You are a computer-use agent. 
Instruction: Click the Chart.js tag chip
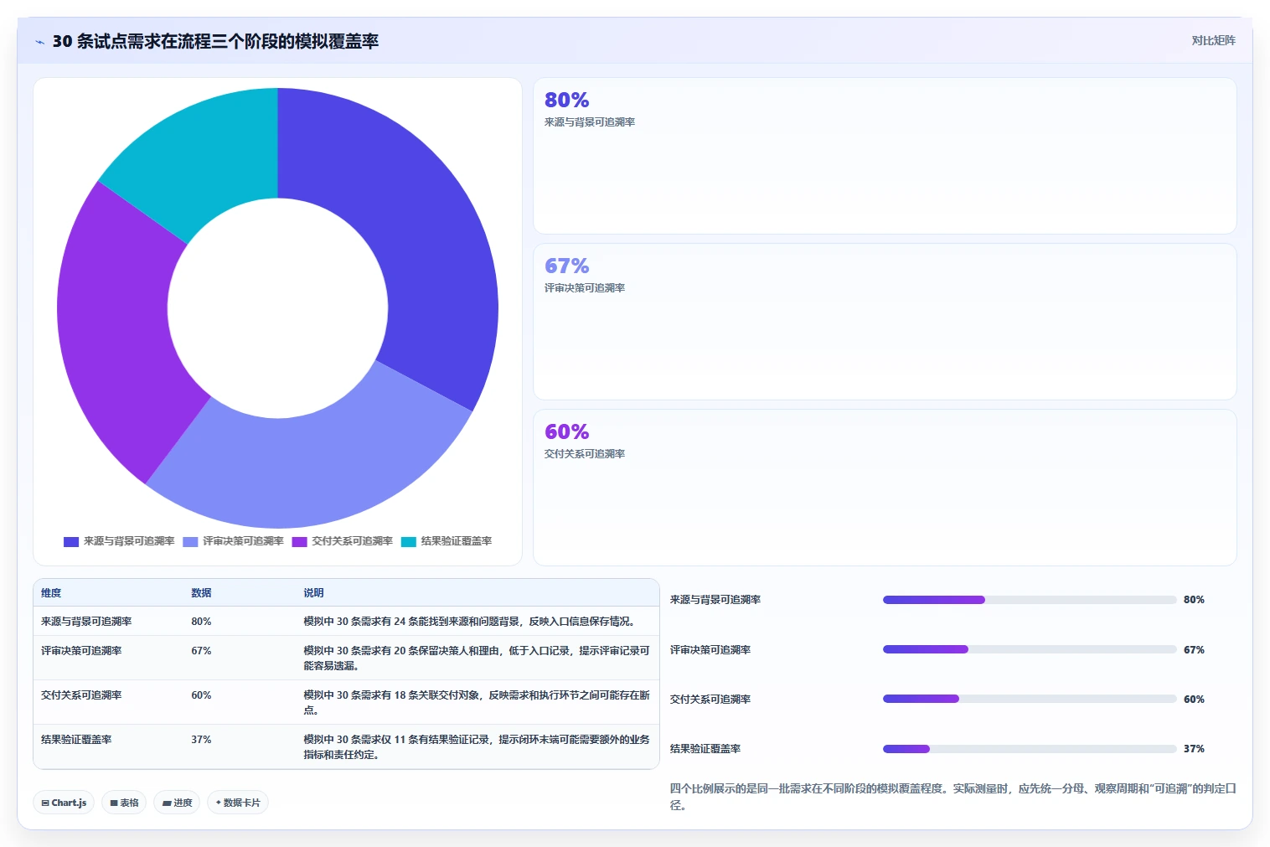[x=64, y=803]
